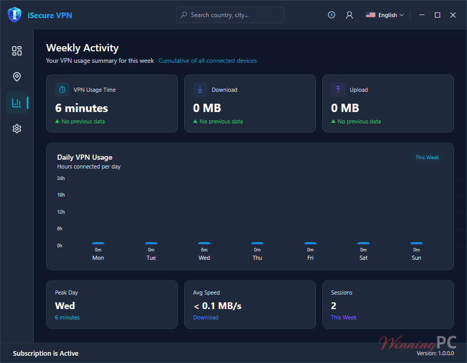Viewport: 467px width, 363px height.
Task: Click Subscription is Active status text
Action: (46, 354)
